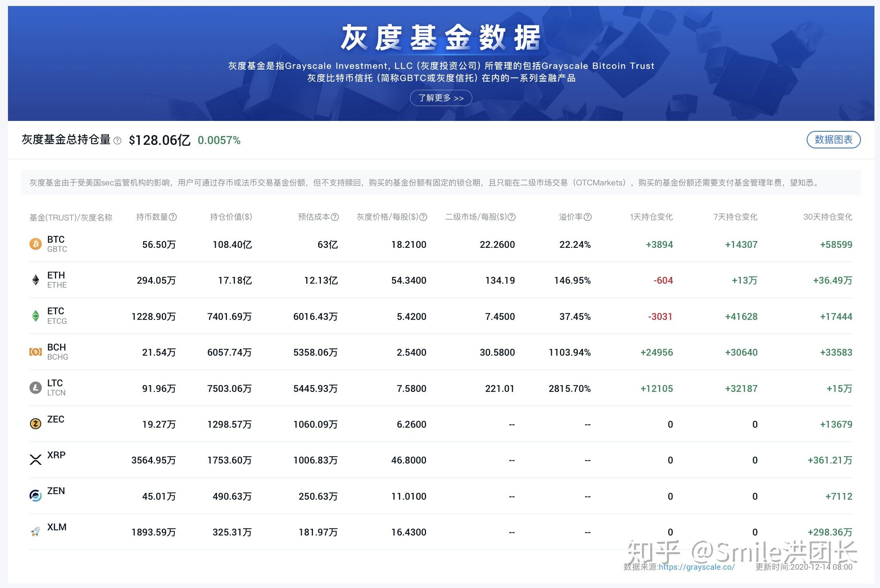This screenshot has height=588, width=880.
Task: Click the ZEC fund name text
Action: coord(56,419)
